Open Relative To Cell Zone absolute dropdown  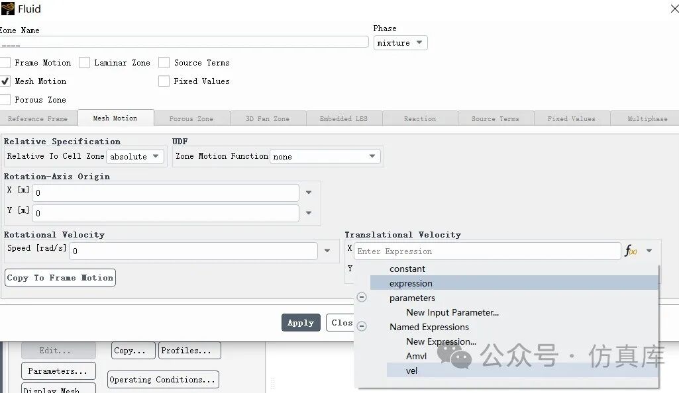point(134,157)
